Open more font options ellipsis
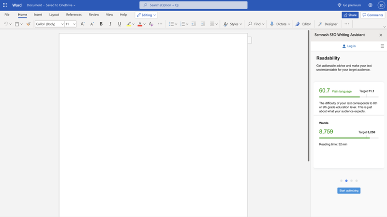This screenshot has width=387, height=217. point(160,24)
